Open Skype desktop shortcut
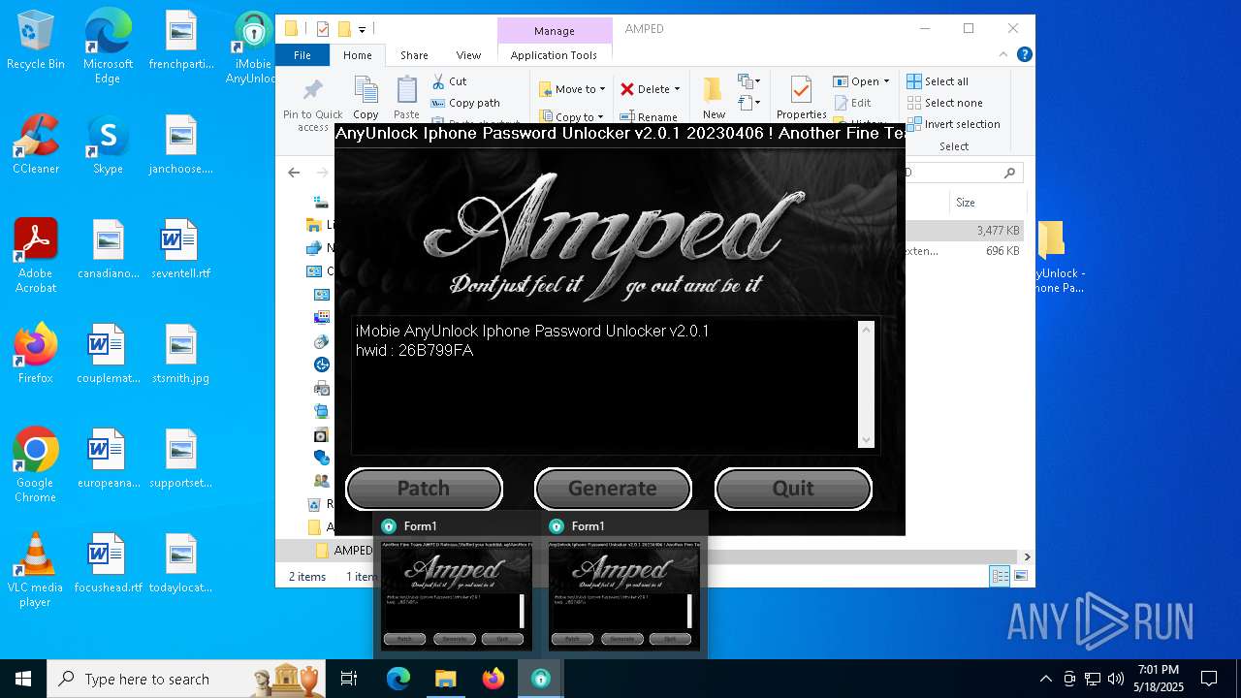The width and height of the screenshot is (1241, 698). click(x=108, y=144)
